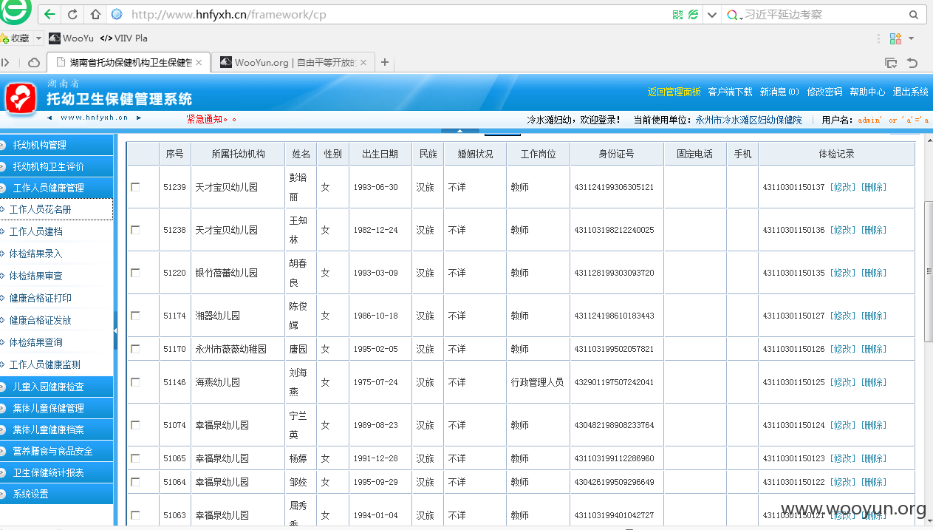Expand 集体儿童健康档案 menu section
Screen dimensions: 933x530
(x=57, y=429)
